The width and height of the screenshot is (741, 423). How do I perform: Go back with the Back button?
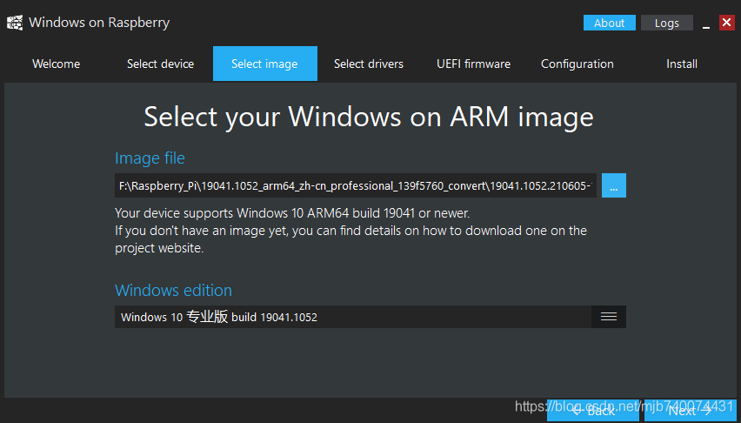[x=593, y=411]
